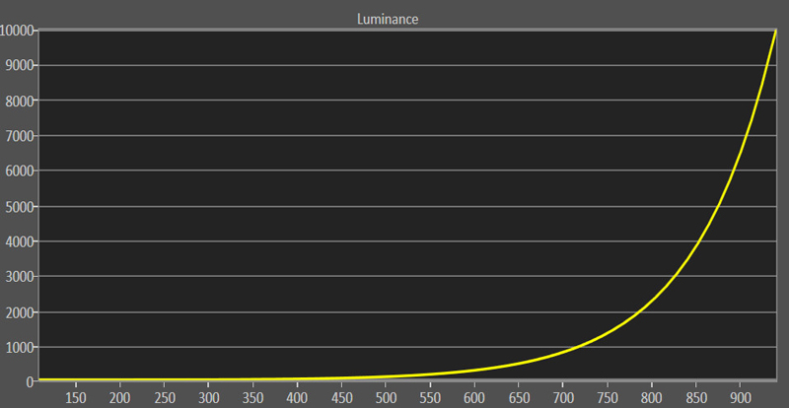Image resolution: width=789 pixels, height=408 pixels.
Task: Click the Luminance chart title
Action: click(394, 19)
